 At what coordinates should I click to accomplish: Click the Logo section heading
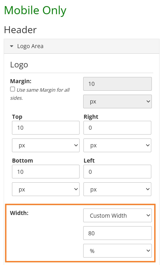pos(19,65)
